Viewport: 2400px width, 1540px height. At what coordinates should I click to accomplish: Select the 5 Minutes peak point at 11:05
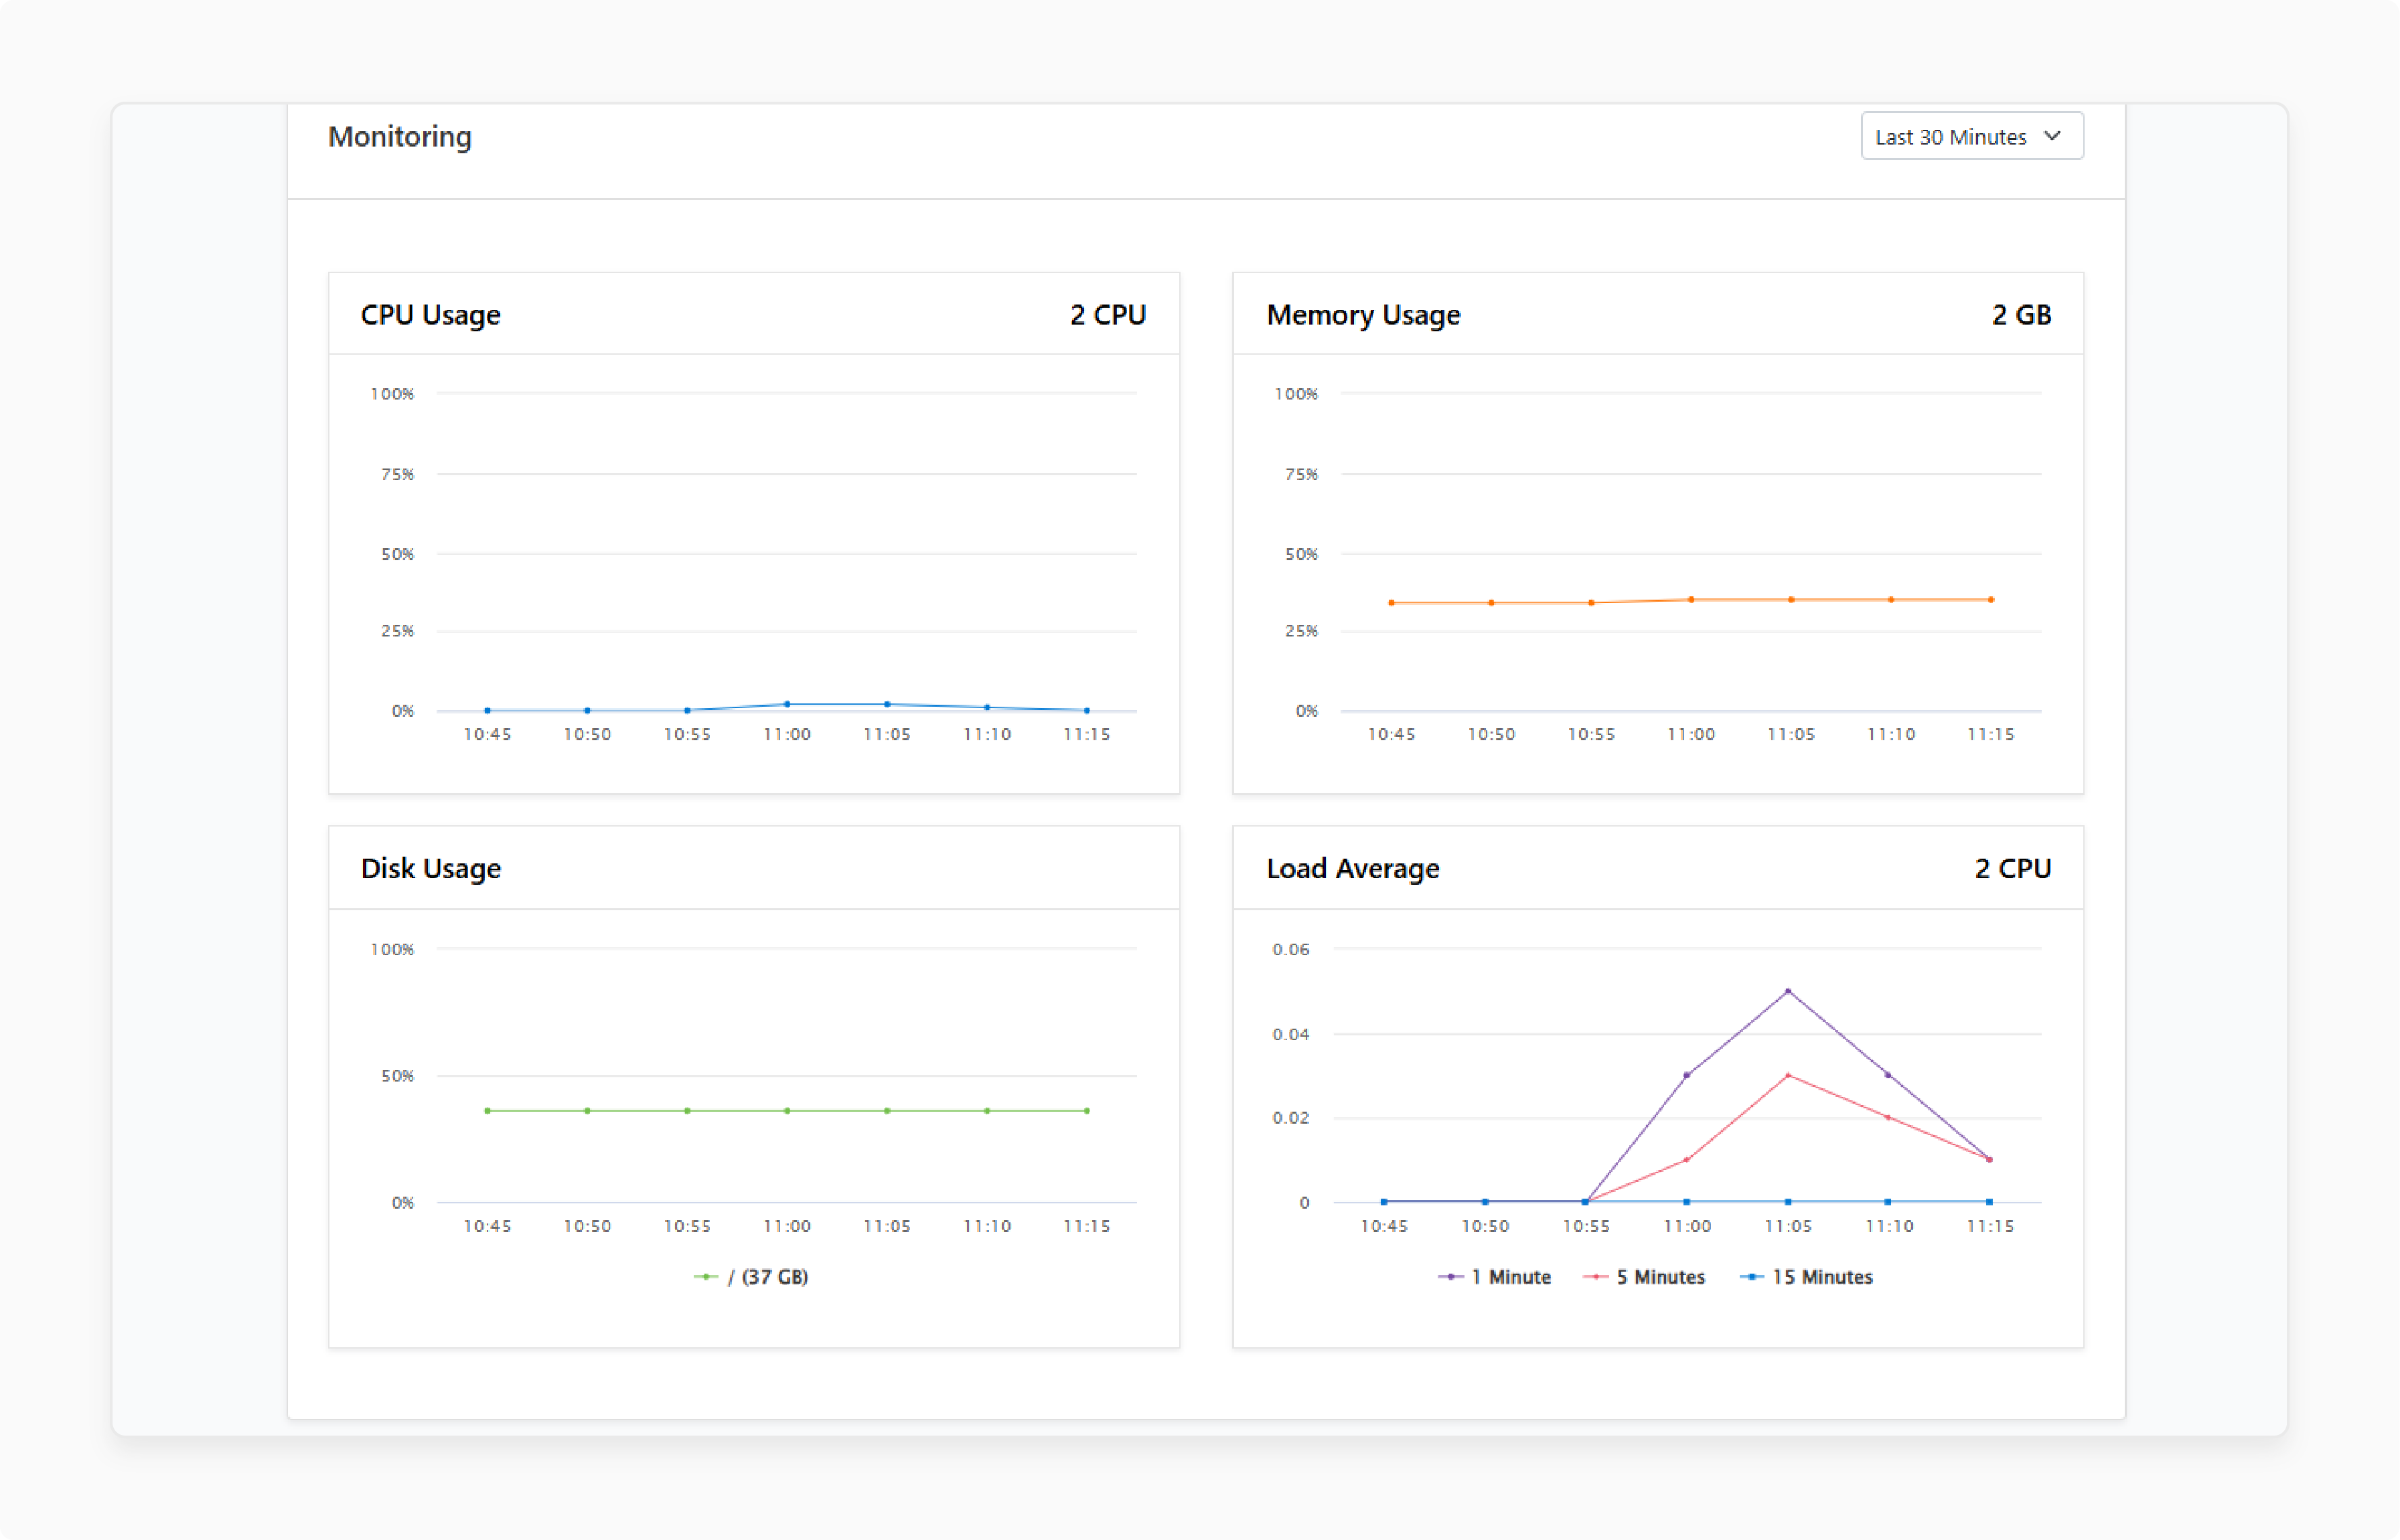click(1788, 1075)
